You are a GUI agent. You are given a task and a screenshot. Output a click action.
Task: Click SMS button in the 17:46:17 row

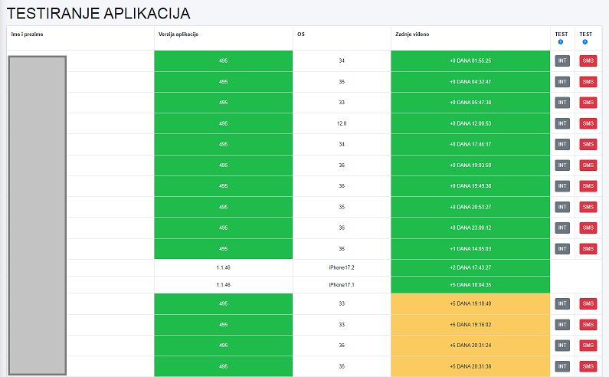[x=588, y=144]
